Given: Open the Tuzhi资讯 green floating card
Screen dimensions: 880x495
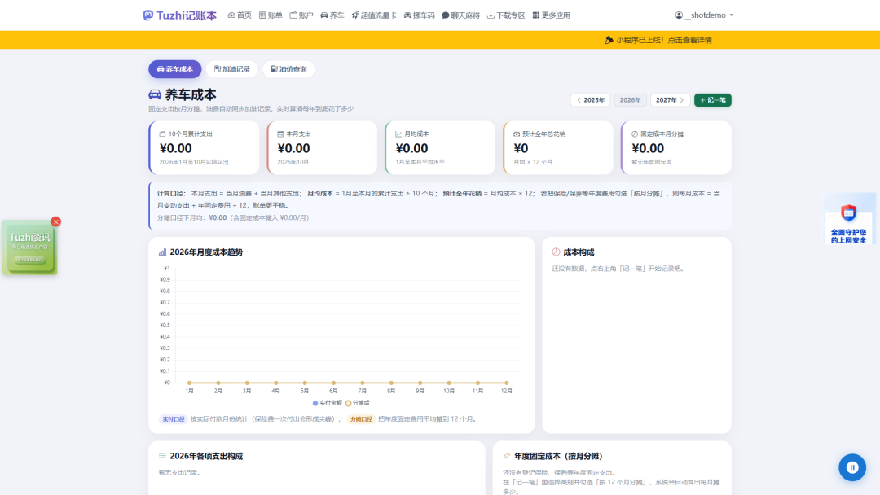Looking at the screenshot, I should 30,247.
